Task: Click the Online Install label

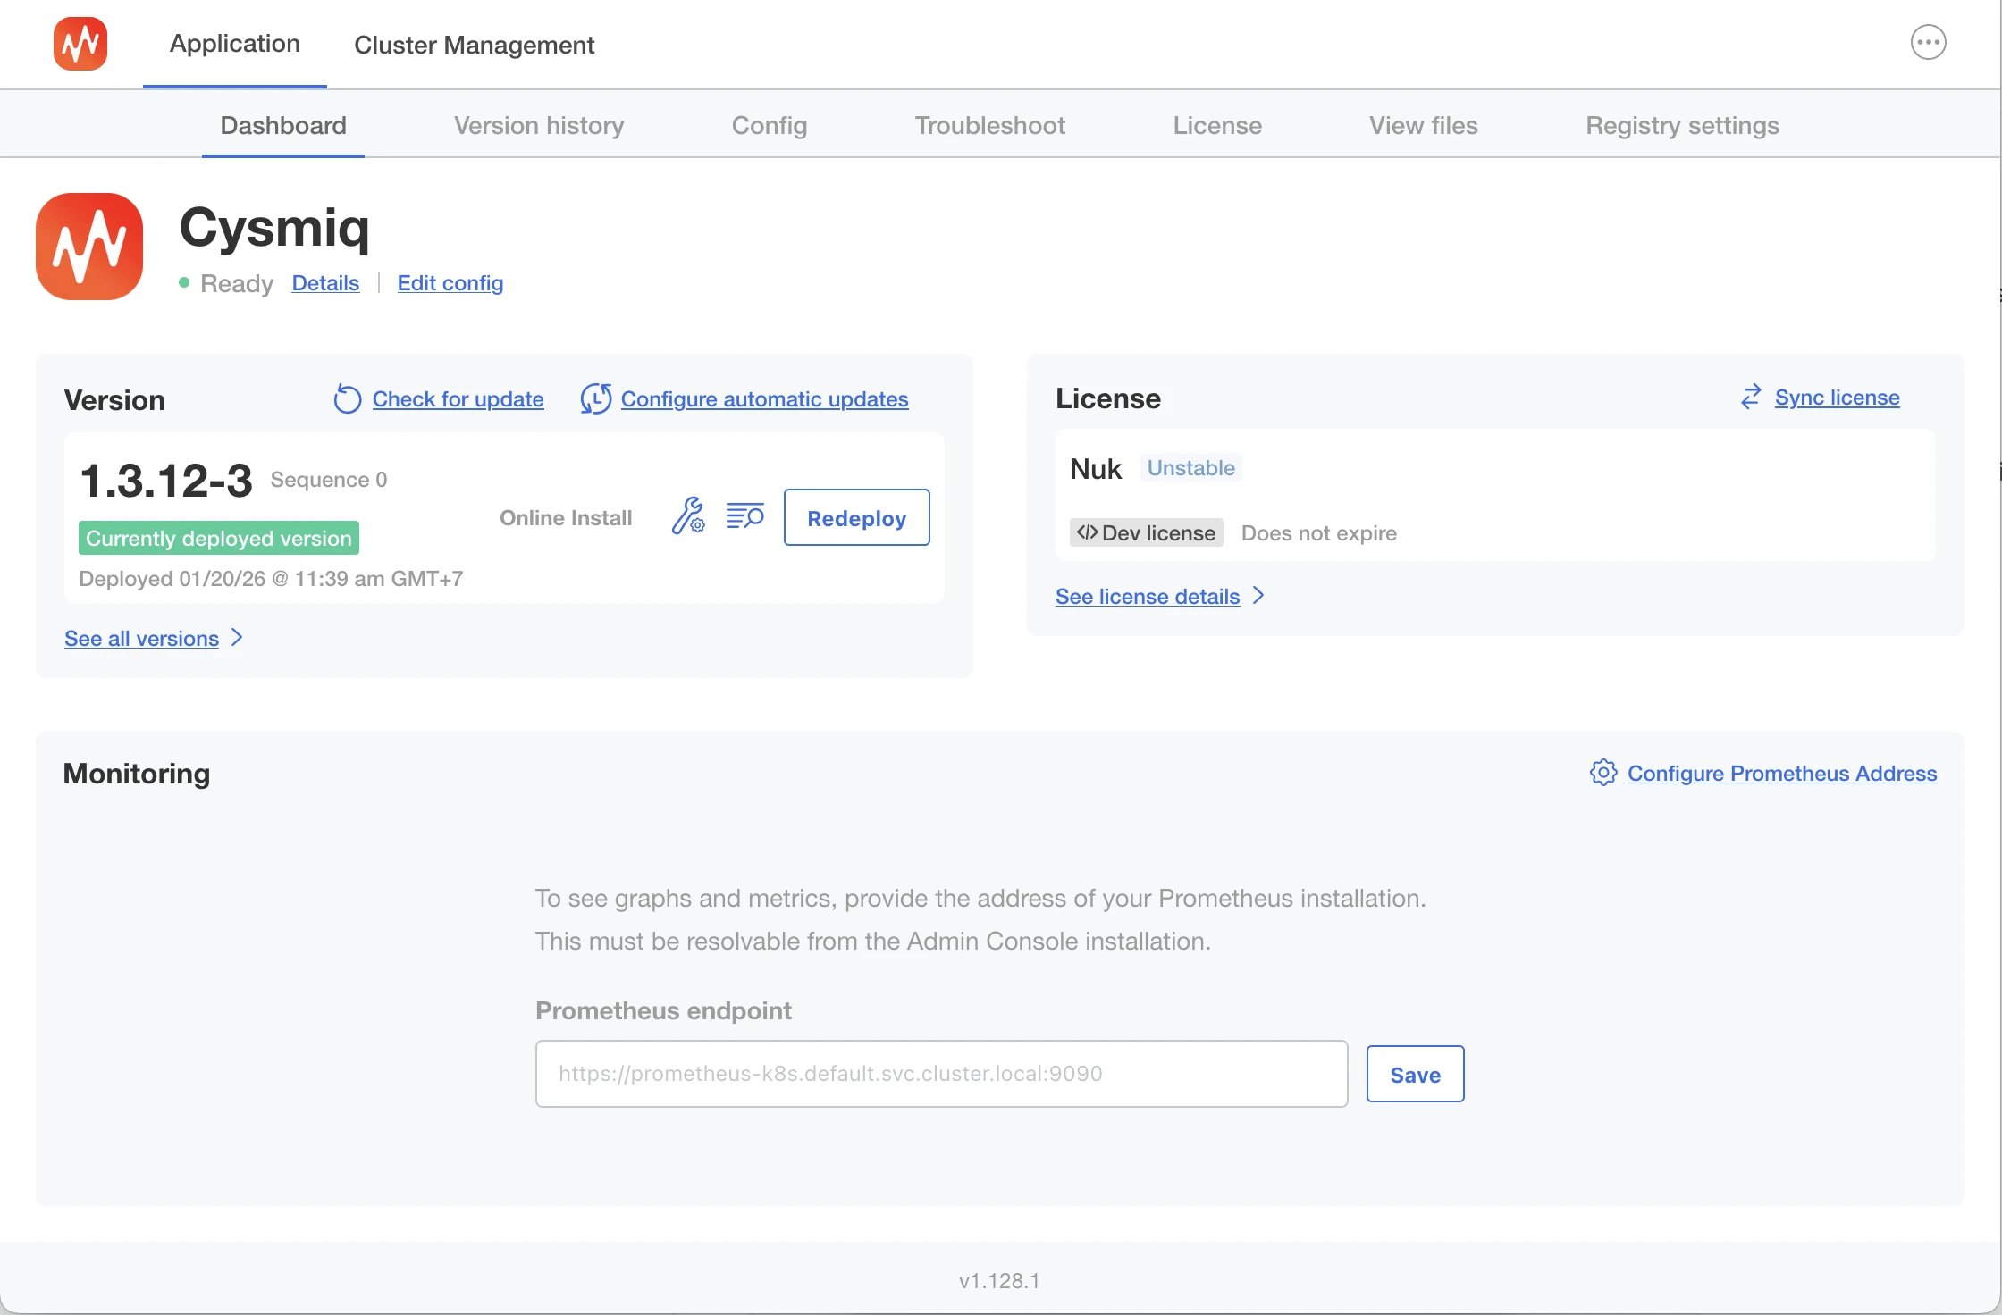Action: [566, 517]
